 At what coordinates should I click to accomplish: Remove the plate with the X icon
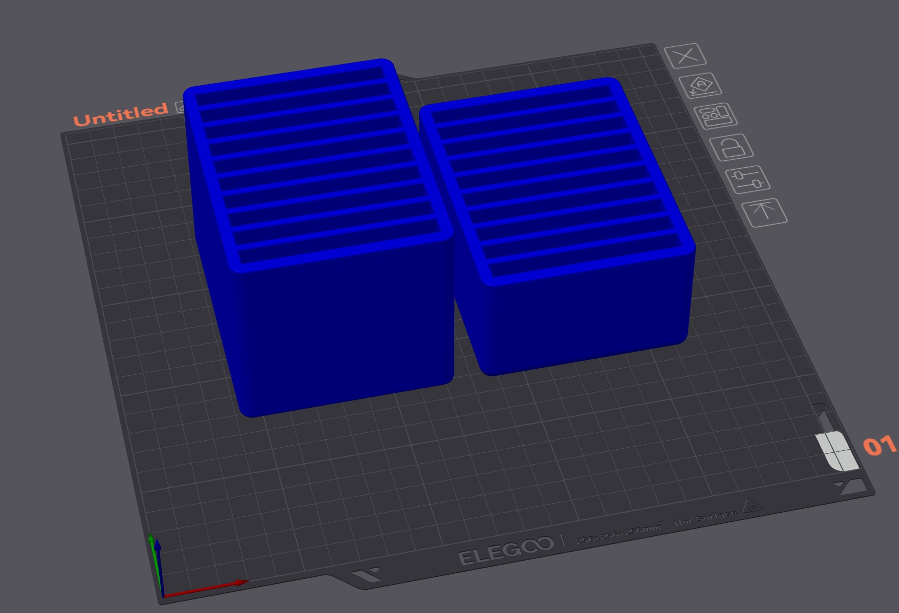[x=685, y=55]
